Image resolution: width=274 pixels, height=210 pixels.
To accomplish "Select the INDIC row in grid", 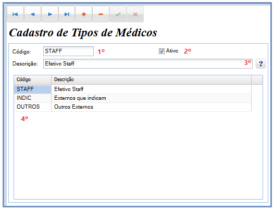I will tap(133, 98).
